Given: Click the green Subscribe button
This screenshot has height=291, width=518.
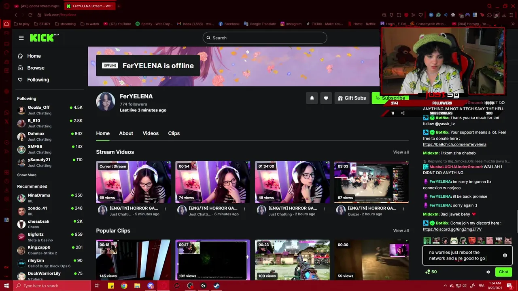Looking at the screenshot, I should click(x=390, y=98).
